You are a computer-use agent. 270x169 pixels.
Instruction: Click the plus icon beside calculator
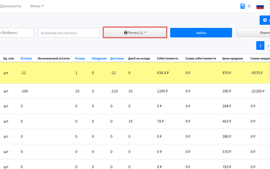coord(249,6)
